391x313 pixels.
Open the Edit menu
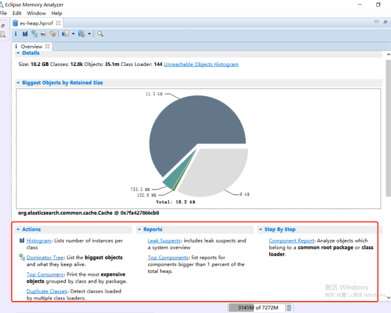click(x=16, y=13)
